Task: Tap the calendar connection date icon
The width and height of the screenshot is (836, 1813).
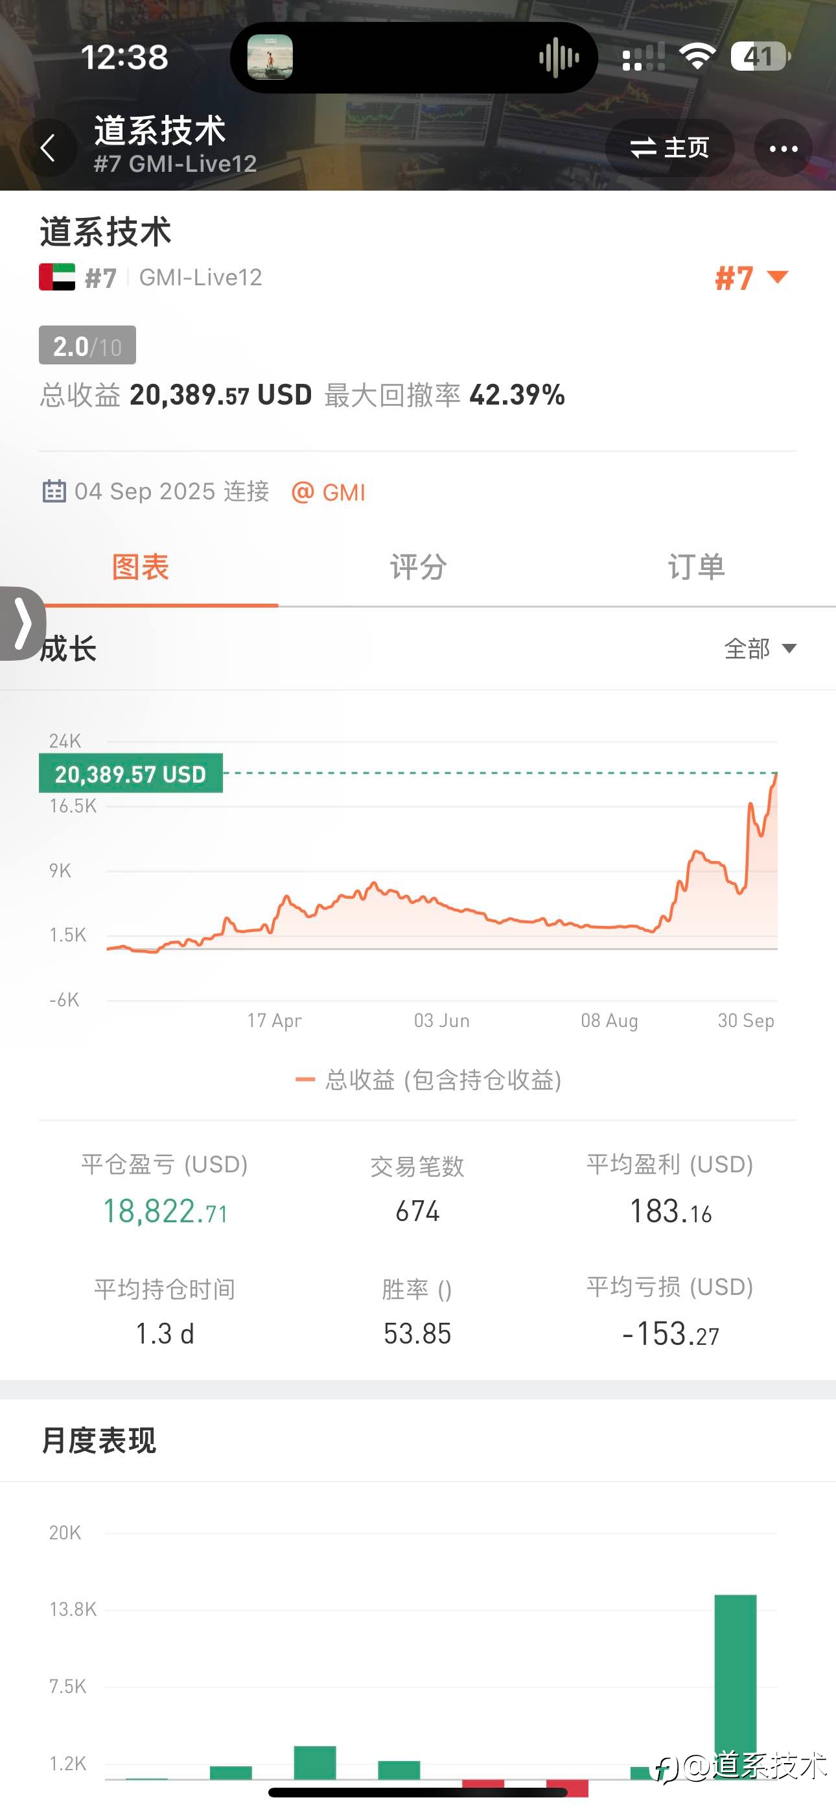Action: pos(54,492)
